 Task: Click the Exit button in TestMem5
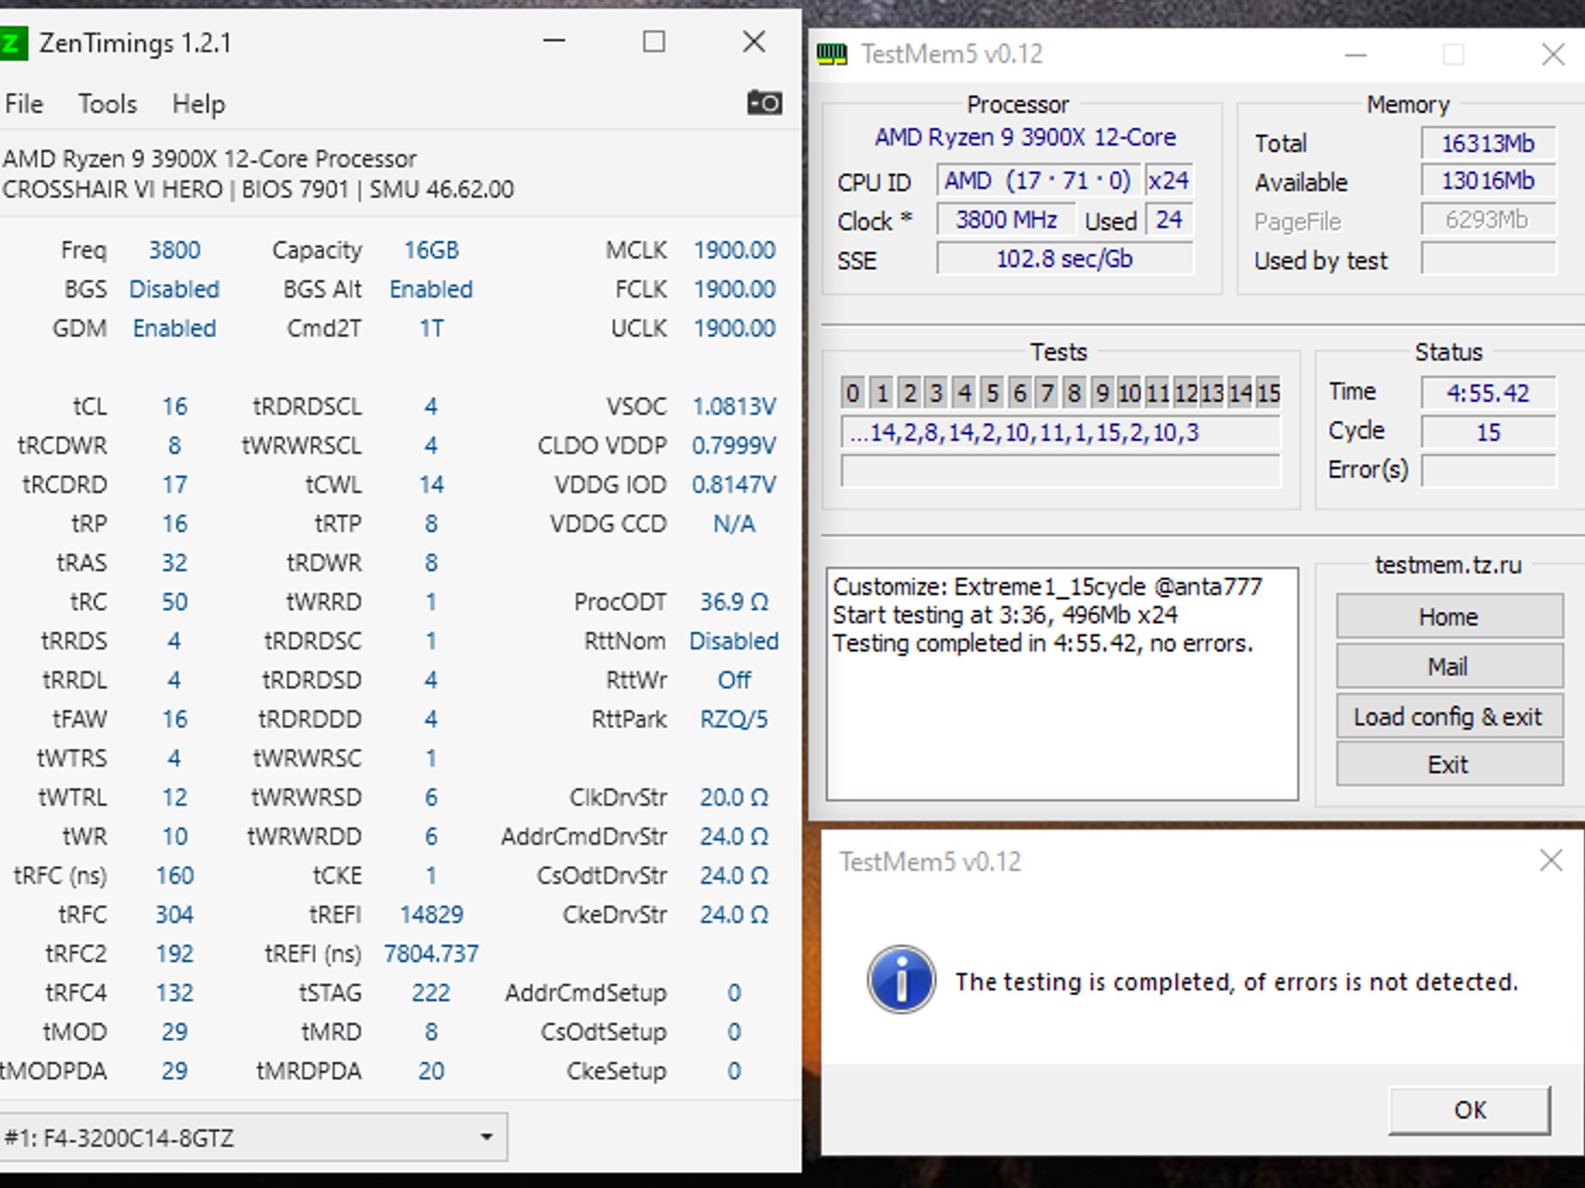[x=1449, y=764]
